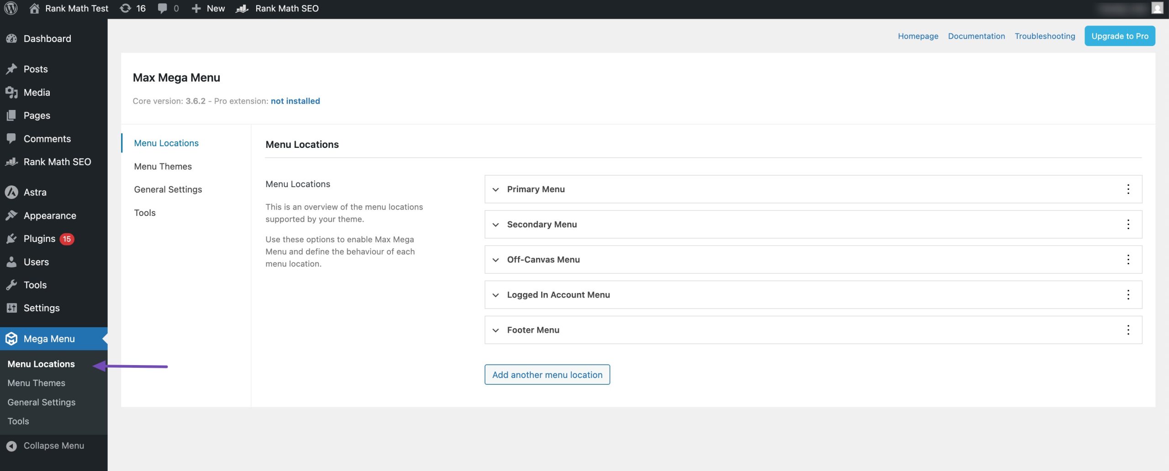Click the Appearance sidebar label
Image resolution: width=1169 pixels, height=471 pixels.
pyautogui.click(x=50, y=215)
